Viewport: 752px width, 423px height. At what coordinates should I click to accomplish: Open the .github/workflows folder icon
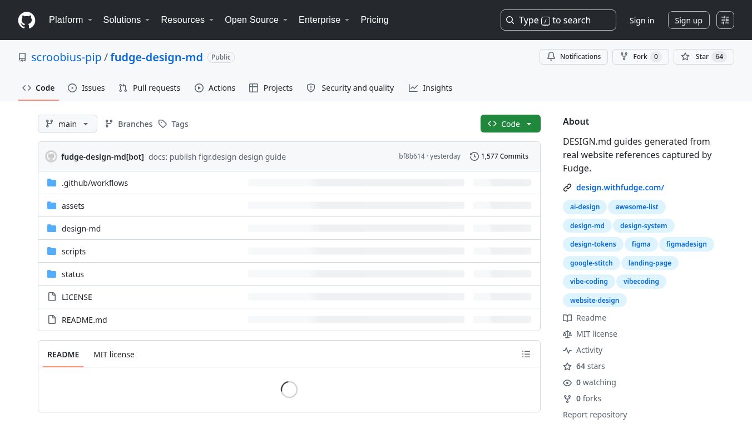(x=52, y=183)
